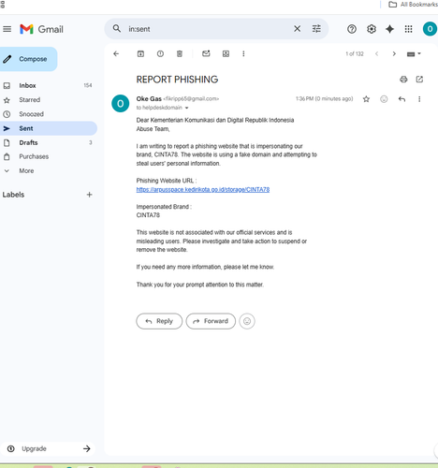Open All Bookmarks folder
Screen dimensions: 438x468
coord(413,5)
